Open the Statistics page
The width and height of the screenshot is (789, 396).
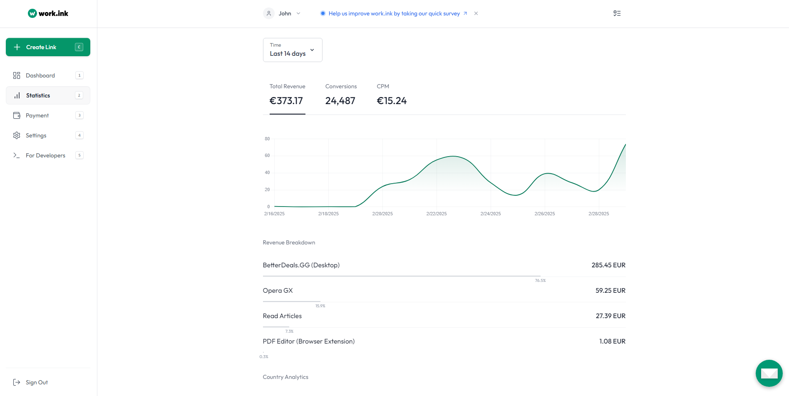point(48,95)
